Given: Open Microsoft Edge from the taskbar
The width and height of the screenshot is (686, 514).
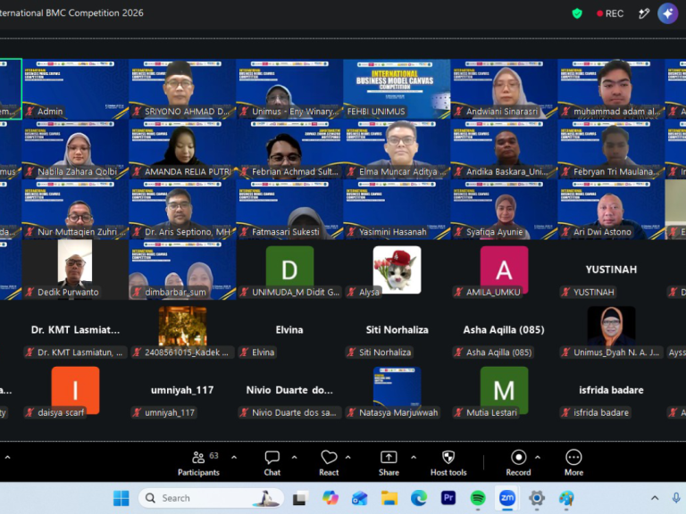Looking at the screenshot, I should [x=419, y=498].
